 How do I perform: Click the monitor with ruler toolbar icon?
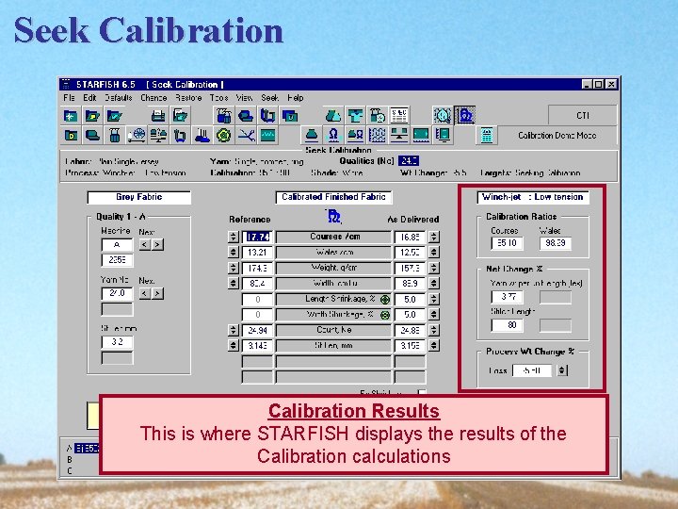click(443, 135)
